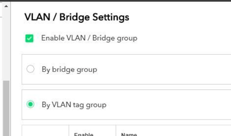Click blank space inside By bridge group box
The height and width of the screenshot is (136, 231).
point(161,69)
